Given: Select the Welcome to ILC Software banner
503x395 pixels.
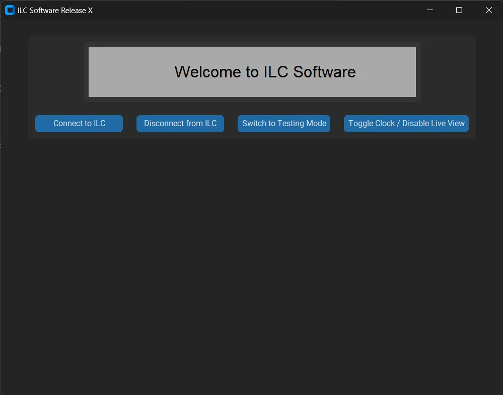Looking at the screenshot, I should pyautogui.click(x=252, y=72).
